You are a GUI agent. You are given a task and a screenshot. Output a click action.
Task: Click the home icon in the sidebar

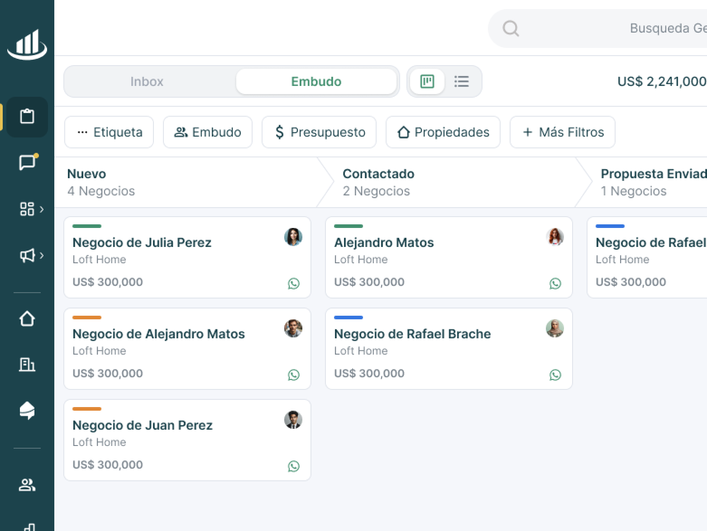(x=27, y=319)
